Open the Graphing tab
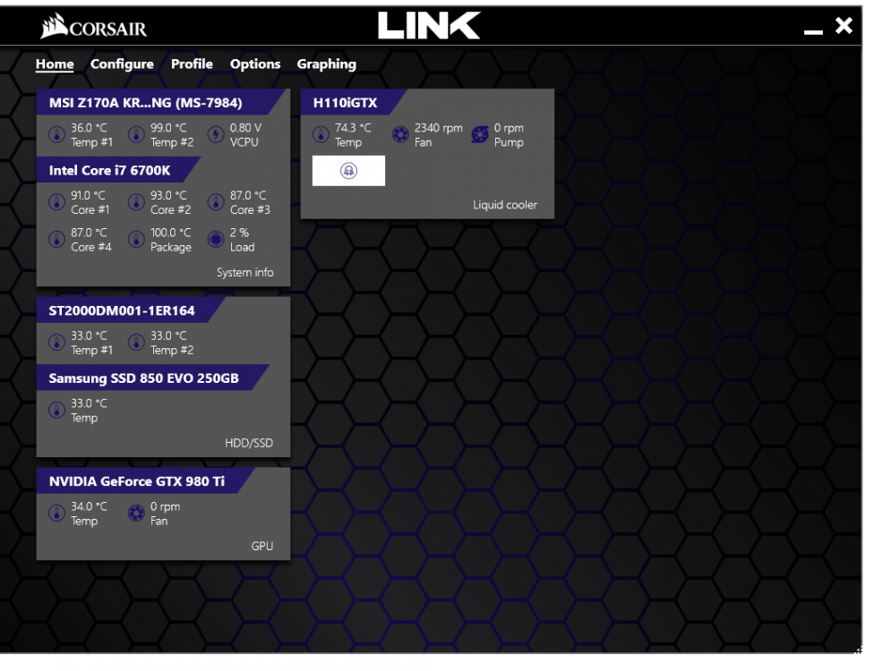 (x=327, y=64)
